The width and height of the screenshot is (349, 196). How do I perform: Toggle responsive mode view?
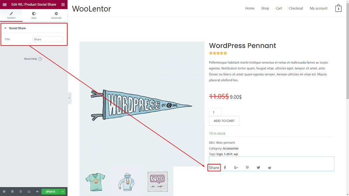pos(29,192)
